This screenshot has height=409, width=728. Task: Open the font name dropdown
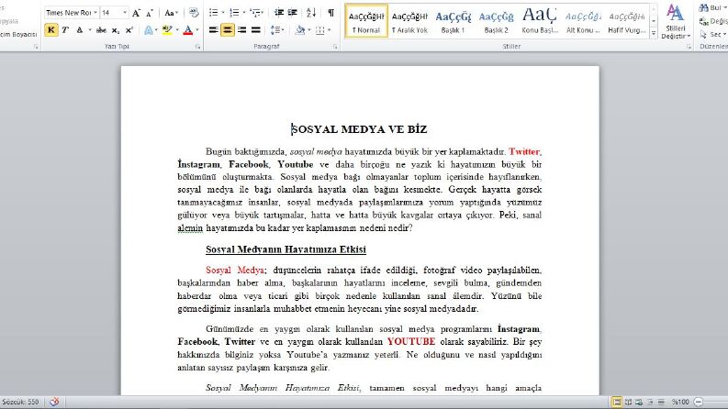[x=95, y=13]
